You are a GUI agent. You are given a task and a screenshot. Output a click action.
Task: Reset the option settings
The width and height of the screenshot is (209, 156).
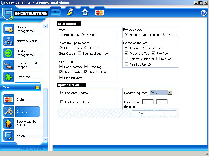(165, 113)
